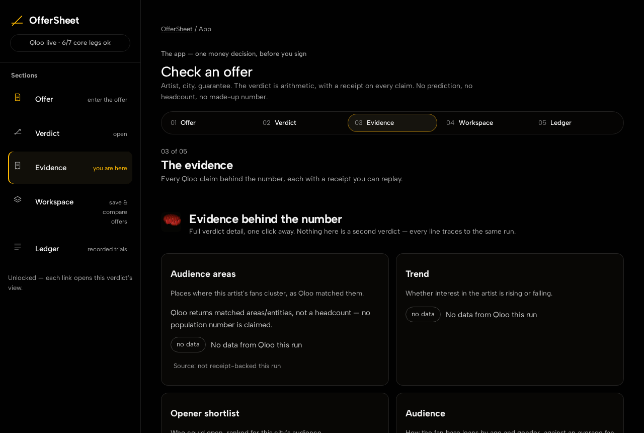The width and height of the screenshot is (644, 433).
Task: Click the Evidence bookmark icon in sidebar
Action: tap(18, 166)
